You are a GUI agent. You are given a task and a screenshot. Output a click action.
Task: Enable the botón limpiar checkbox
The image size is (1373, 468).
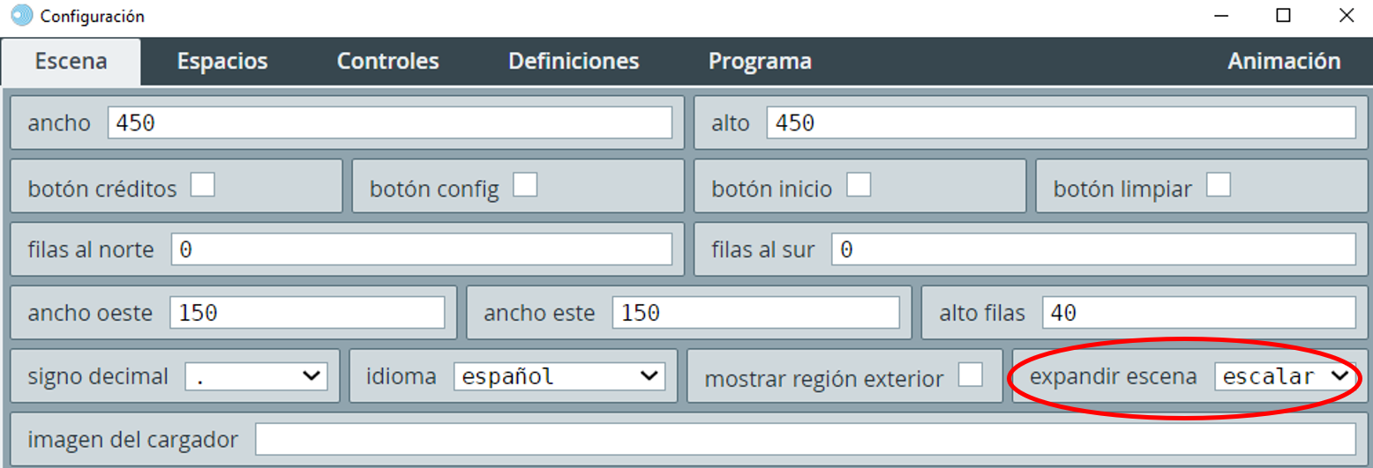[x=1219, y=185]
